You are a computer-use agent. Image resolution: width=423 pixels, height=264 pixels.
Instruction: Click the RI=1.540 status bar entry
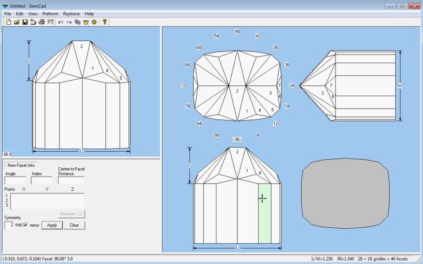coord(346,259)
